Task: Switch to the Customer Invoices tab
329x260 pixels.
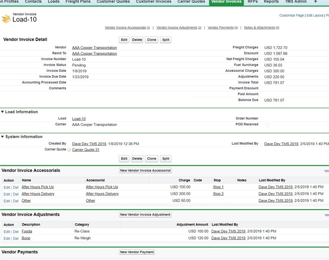Action: pos(154,2)
